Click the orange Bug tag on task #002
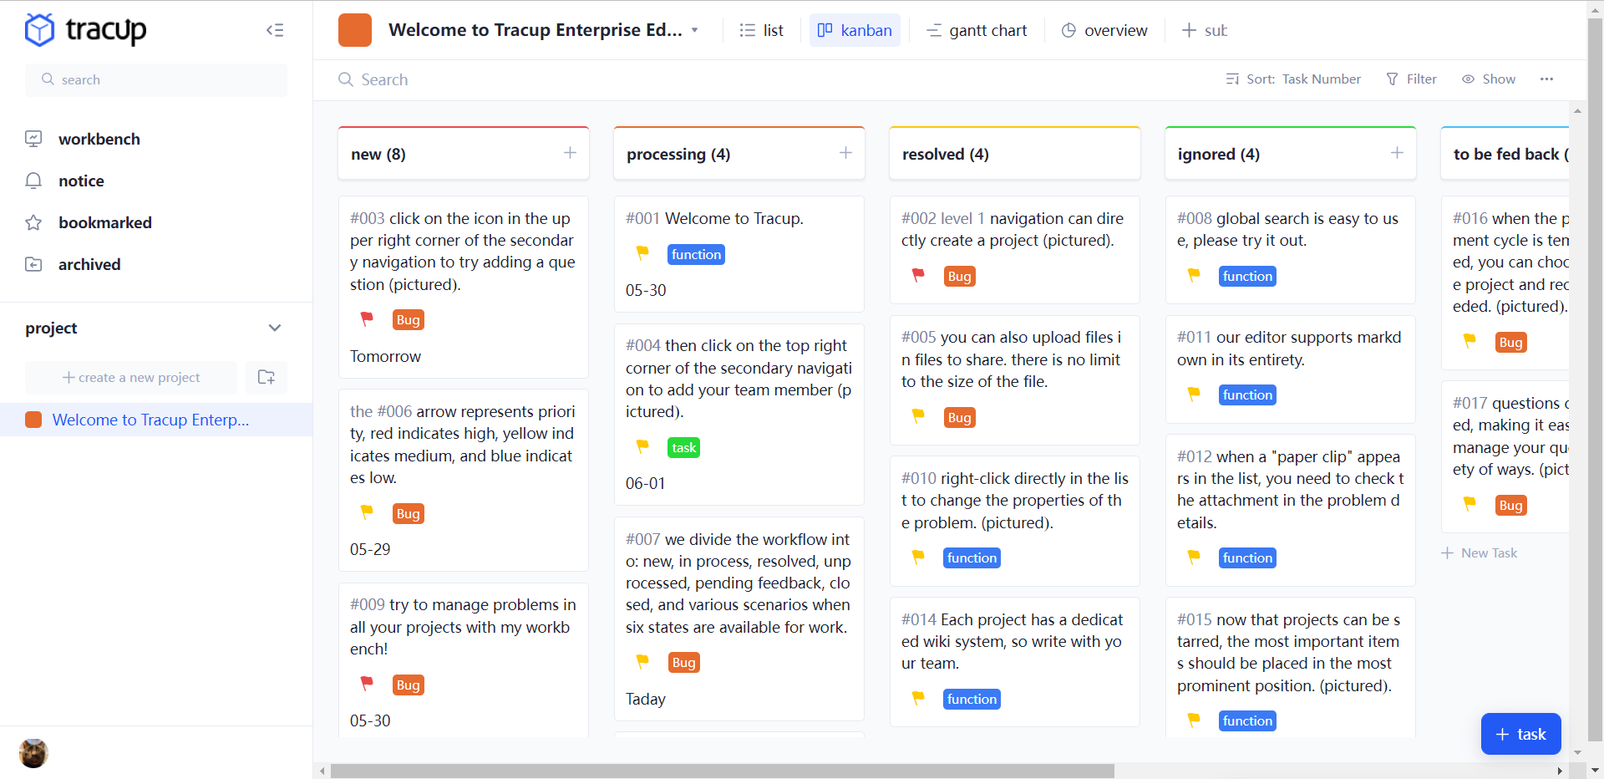 point(958,276)
